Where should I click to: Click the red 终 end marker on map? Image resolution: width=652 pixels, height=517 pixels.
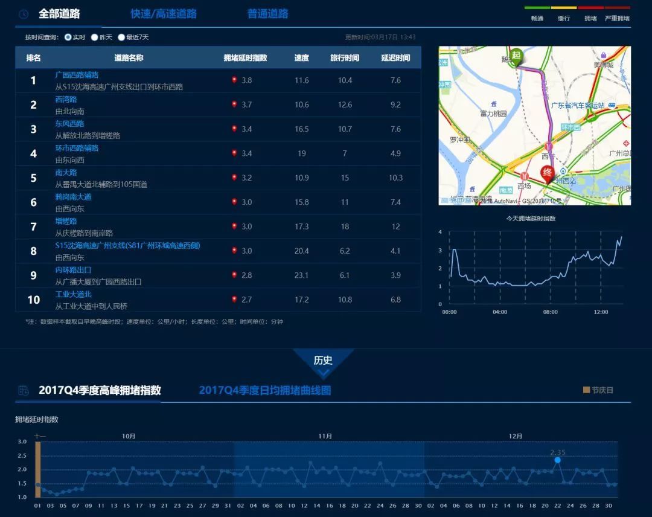548,173
